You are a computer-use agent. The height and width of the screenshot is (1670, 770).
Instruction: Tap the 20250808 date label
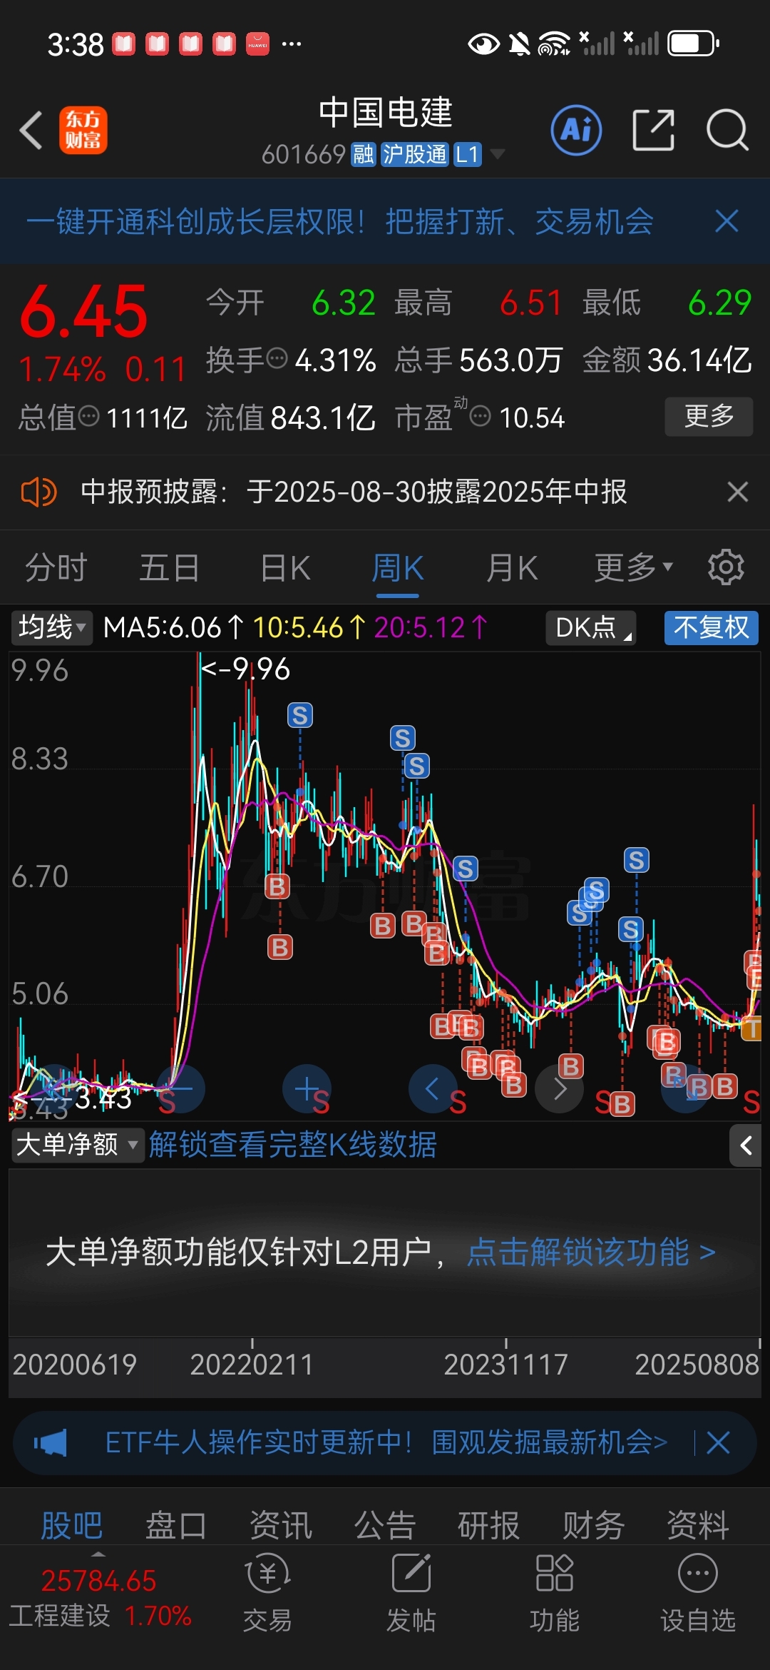697,1365
